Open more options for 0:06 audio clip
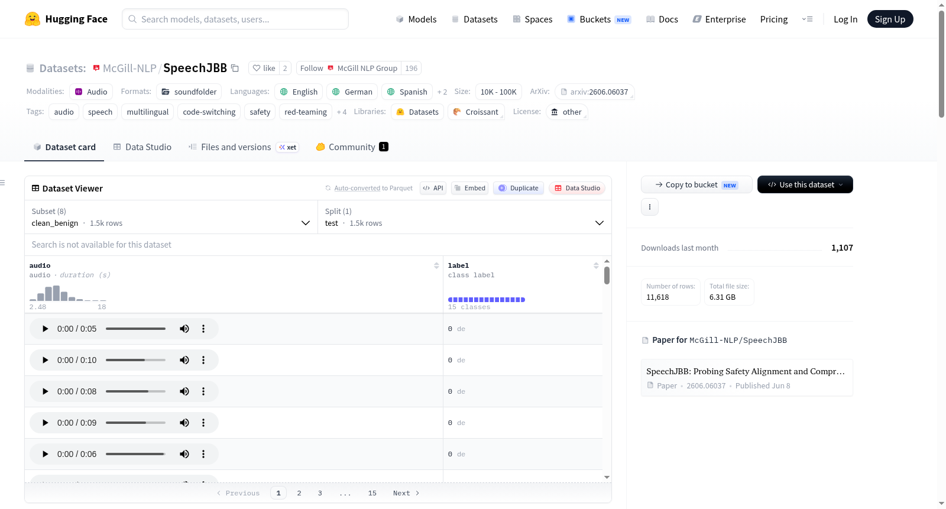 [x=203, y=454]
